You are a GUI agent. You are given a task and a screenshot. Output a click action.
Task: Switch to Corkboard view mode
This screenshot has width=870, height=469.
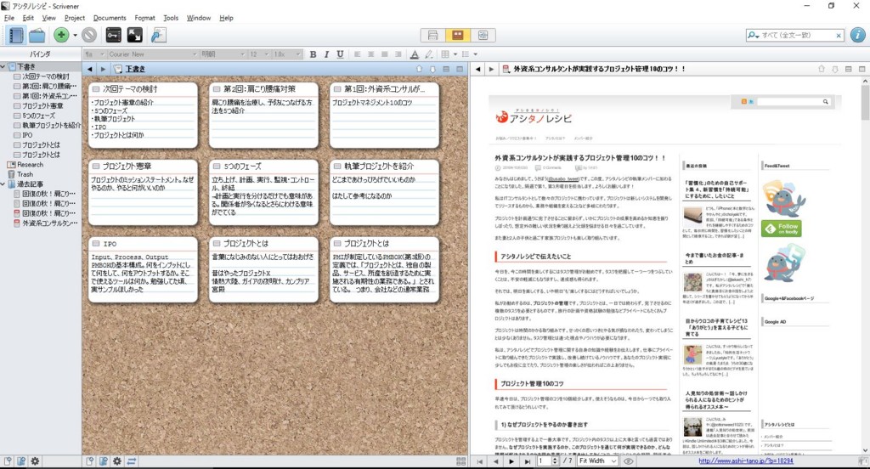click(458, 35)
